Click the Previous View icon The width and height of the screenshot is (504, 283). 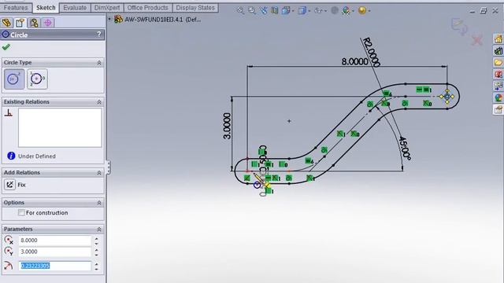pyautogui.click(x=264, y=10)
